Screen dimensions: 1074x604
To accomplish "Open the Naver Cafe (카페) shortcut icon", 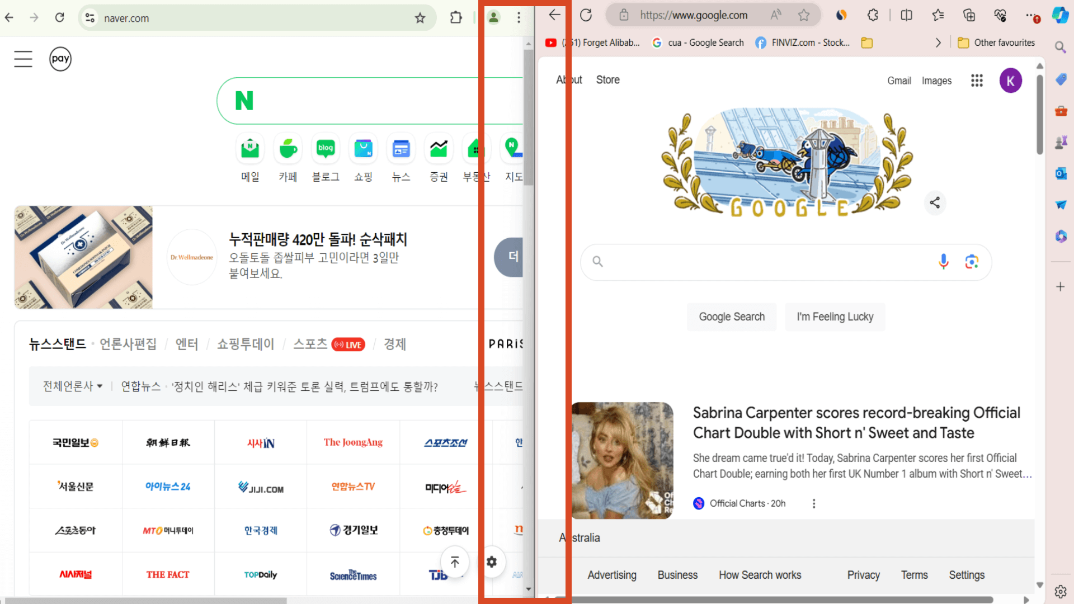I will [x=288, y=149].
